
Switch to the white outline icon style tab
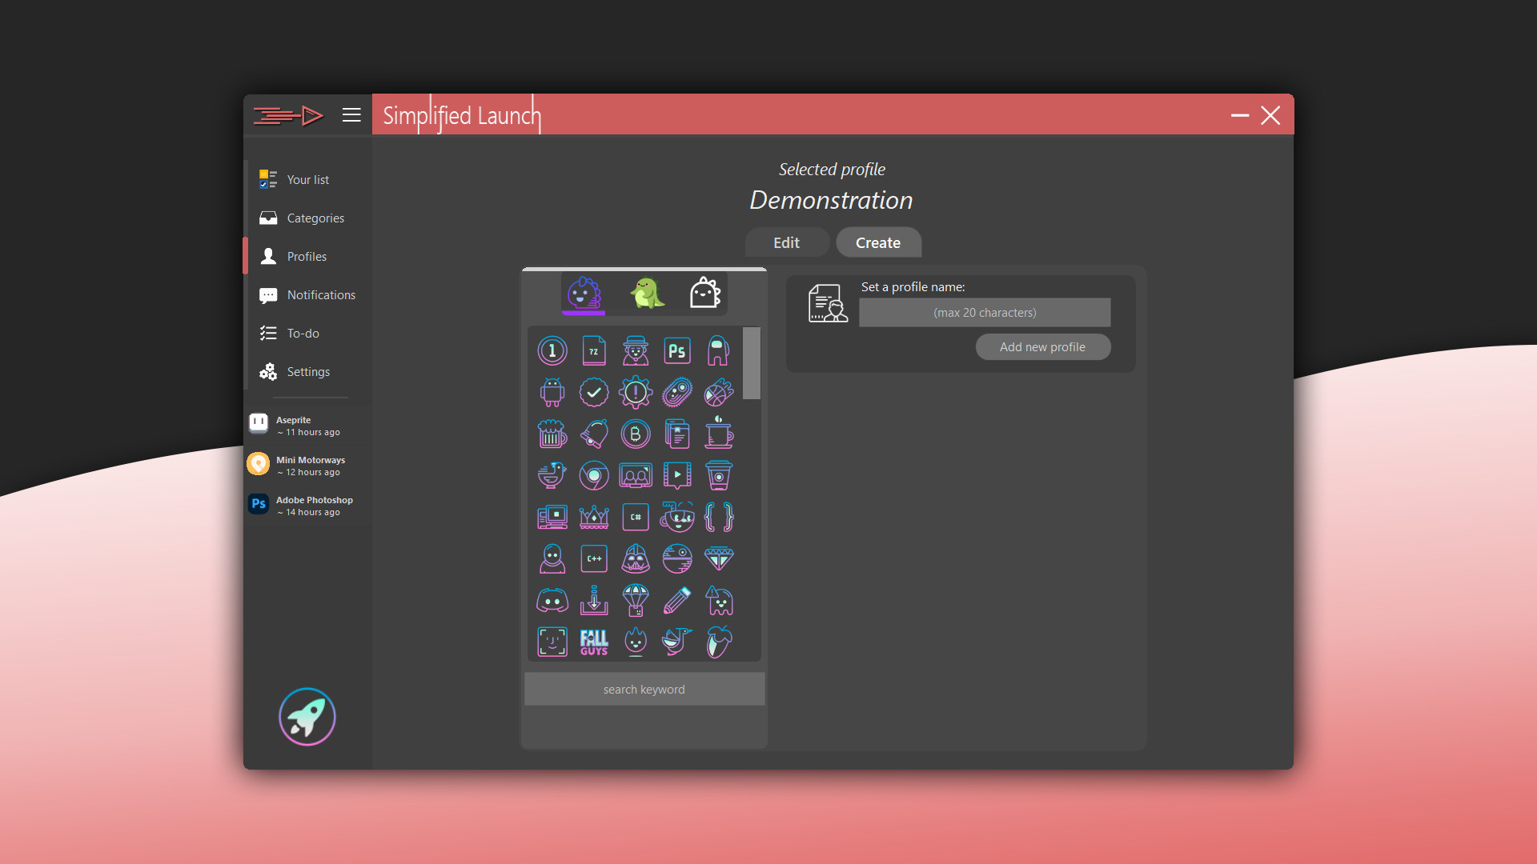click(x=704, y=294)
